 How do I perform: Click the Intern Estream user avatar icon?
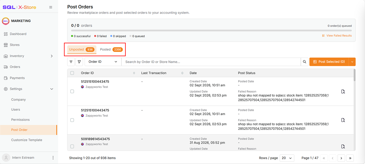point(6,158)
